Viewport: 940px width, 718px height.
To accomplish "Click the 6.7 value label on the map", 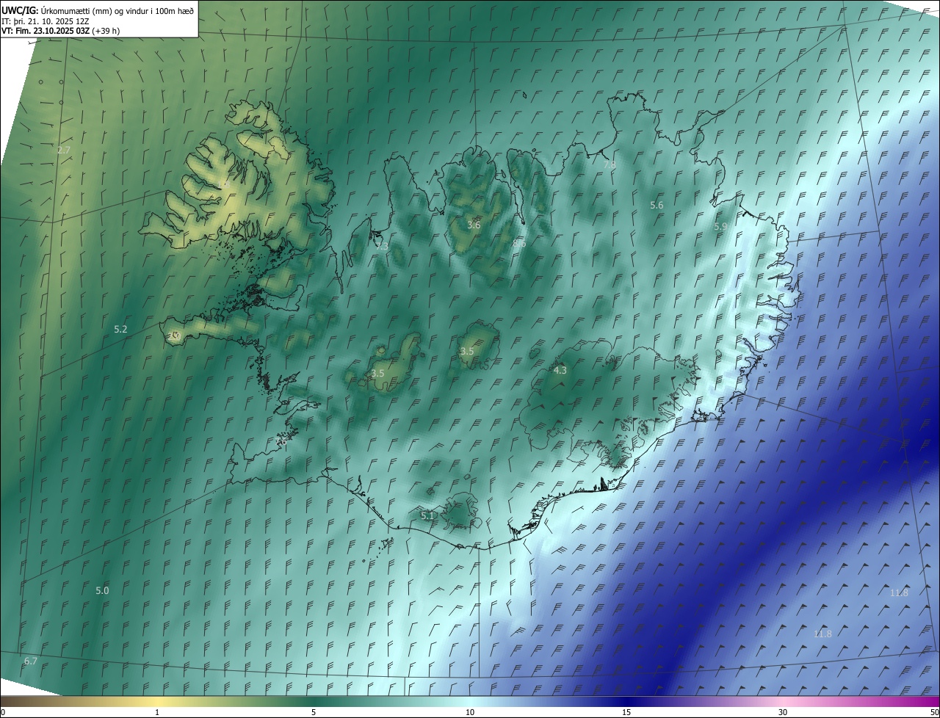I will [x=30, y=661].
